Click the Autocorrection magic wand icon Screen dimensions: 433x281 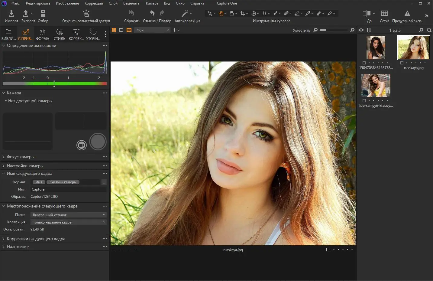click(x=185, y=13)
